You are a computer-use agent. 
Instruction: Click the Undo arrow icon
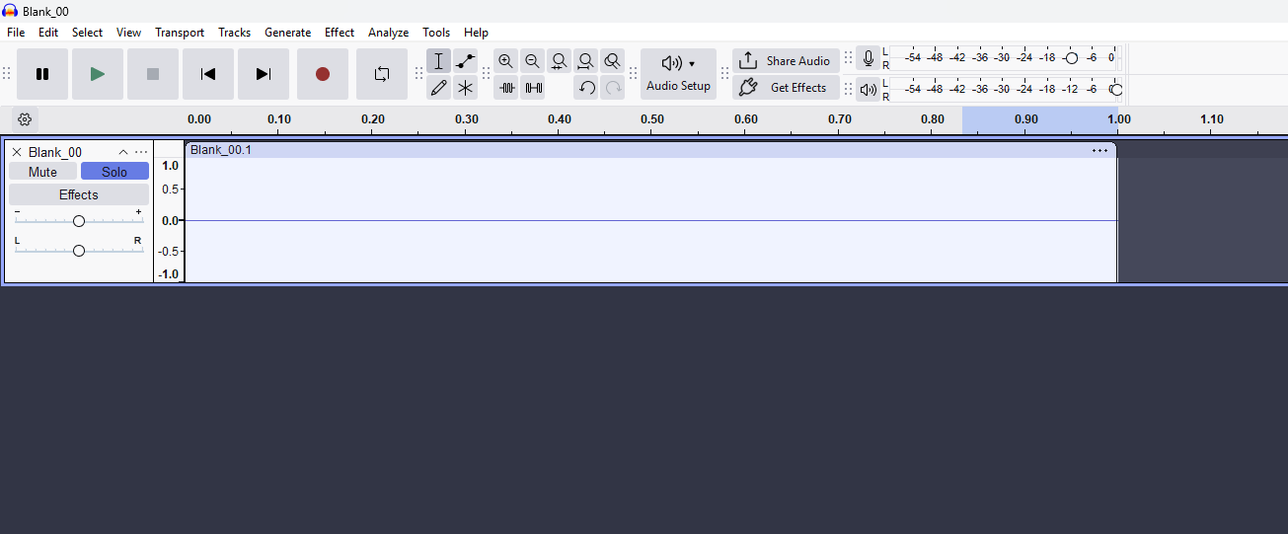point(586,88)
